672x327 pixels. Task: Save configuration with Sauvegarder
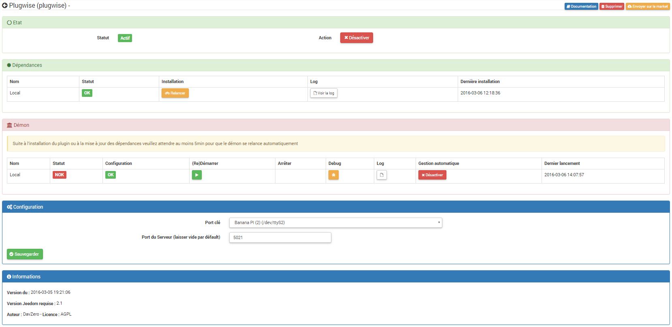click(x=25, y=254)
